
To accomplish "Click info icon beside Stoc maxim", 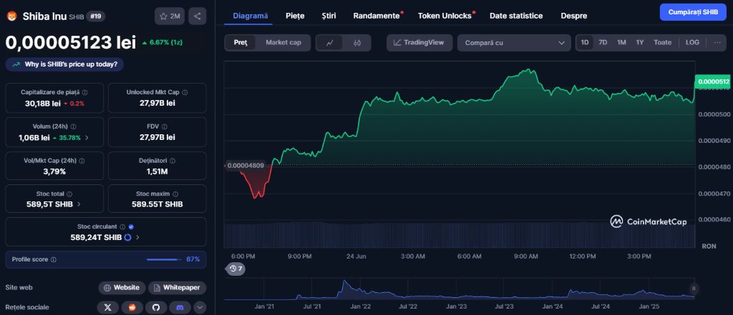I will tap(174, 194).
